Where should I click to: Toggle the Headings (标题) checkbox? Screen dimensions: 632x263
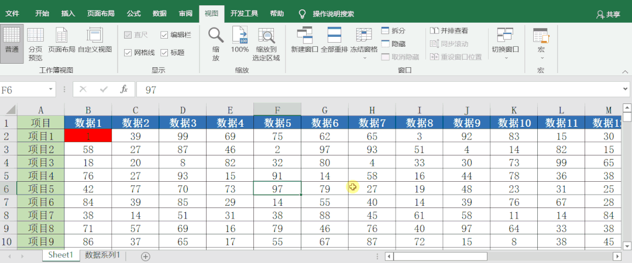click(164, 53)
